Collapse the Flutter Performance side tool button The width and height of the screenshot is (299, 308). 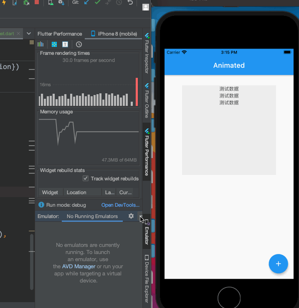click(147, 152)
